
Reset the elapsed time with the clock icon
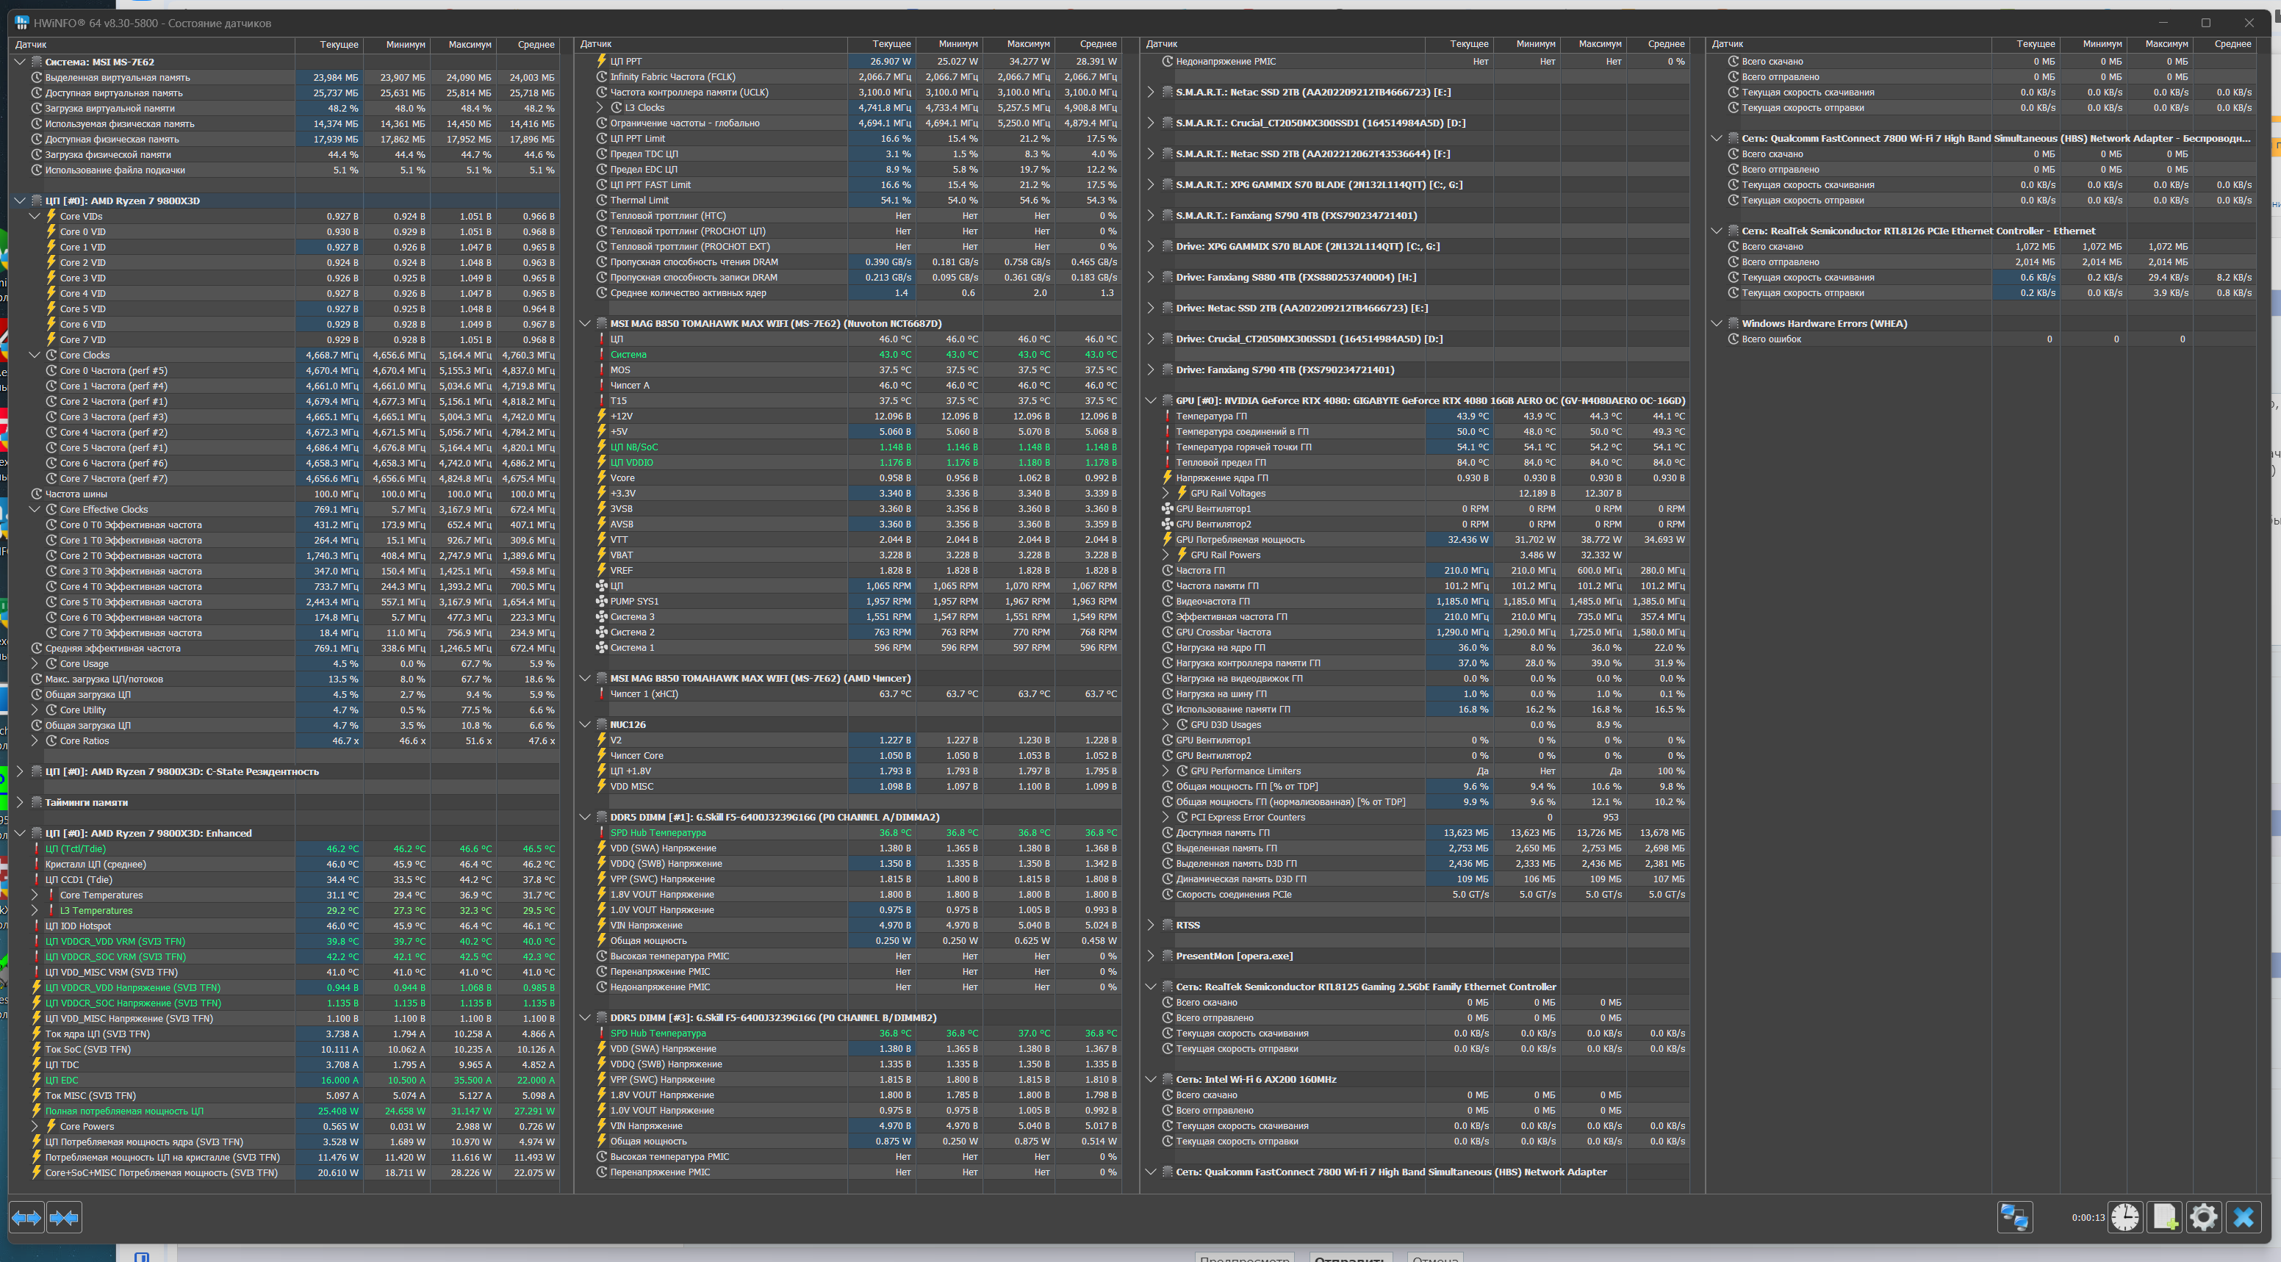coord(2124,1218)
